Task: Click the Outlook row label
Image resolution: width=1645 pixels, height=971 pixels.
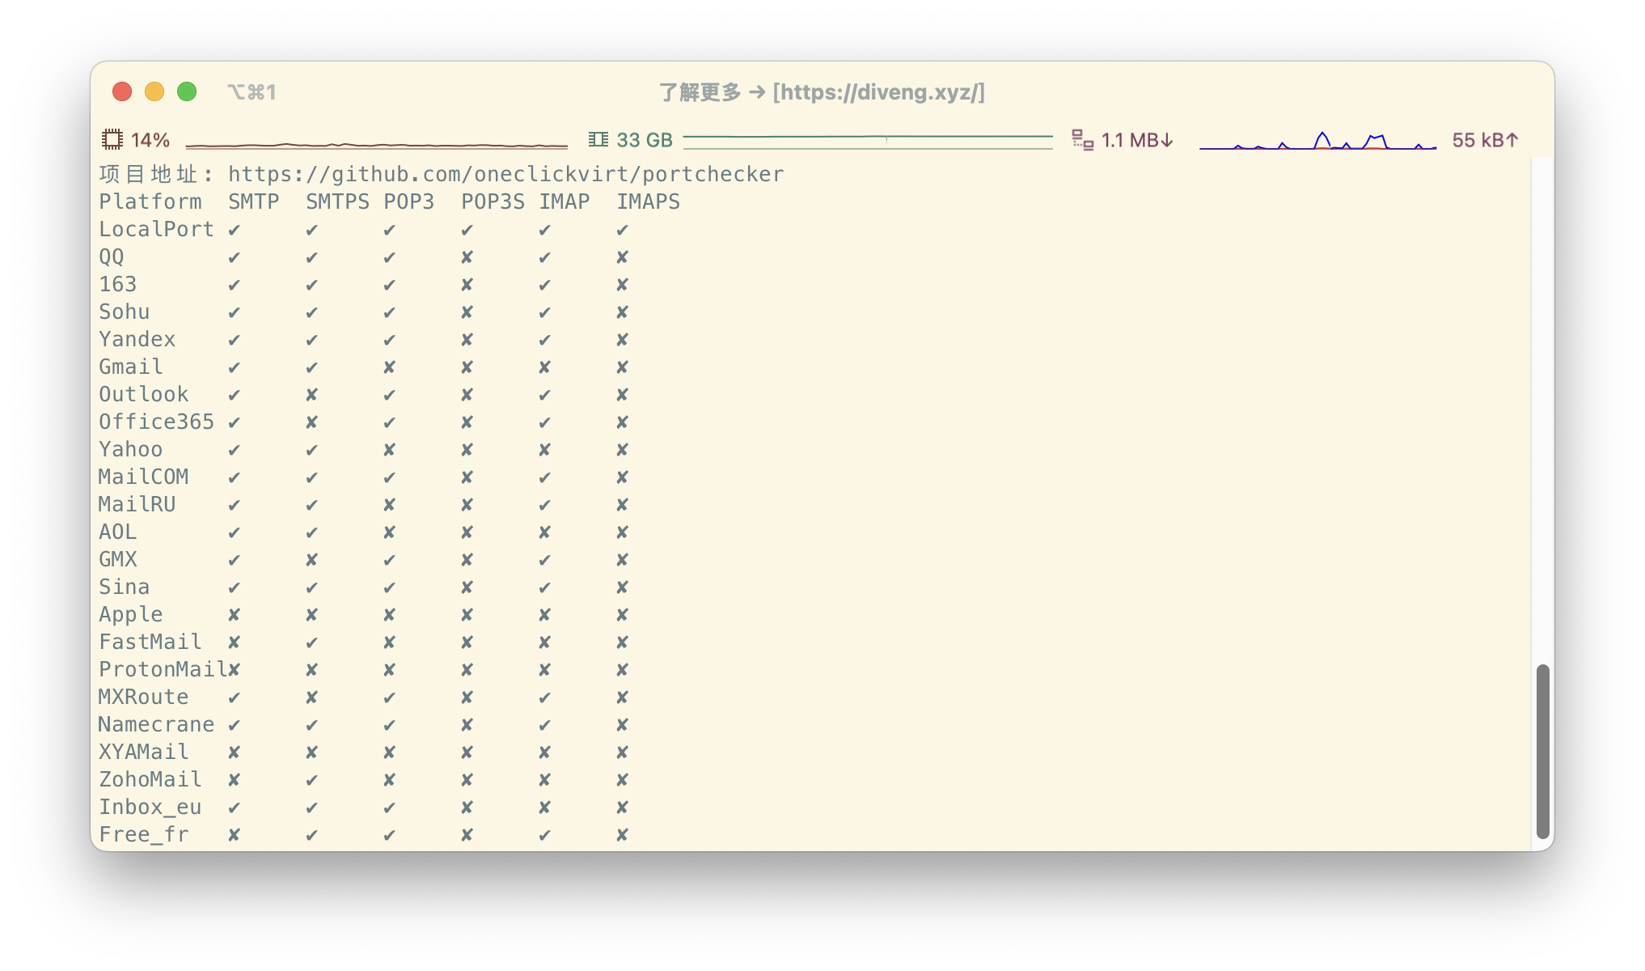Action: (144, 394)
